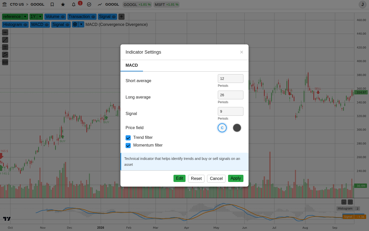Toggle MACD line visibility
This screenshot has width=369, height=231.
(x=47, y=25)
